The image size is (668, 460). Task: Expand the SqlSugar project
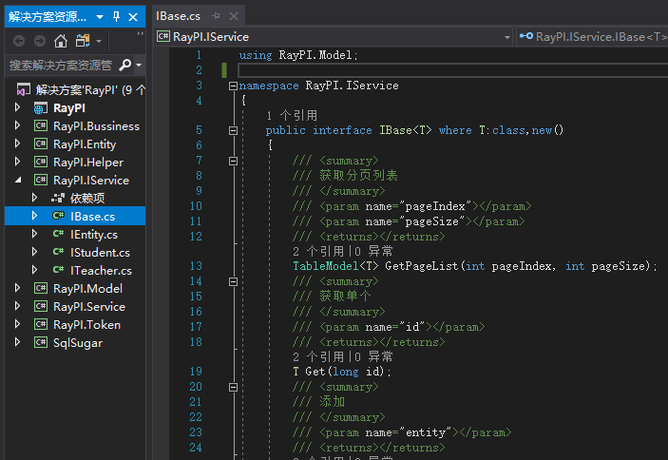[17, 342]
